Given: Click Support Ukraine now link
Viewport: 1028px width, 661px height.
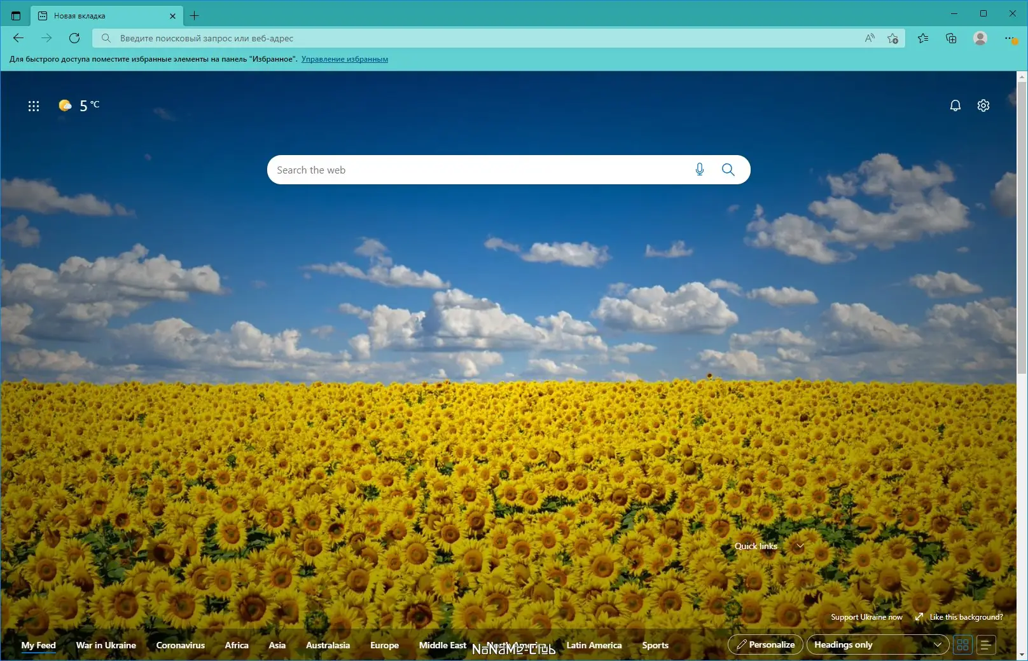Looking at the screenshot, I should 866,617.
